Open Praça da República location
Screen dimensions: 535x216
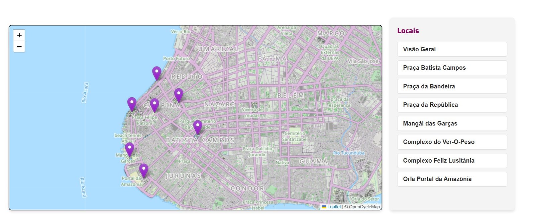coord(452,105)
